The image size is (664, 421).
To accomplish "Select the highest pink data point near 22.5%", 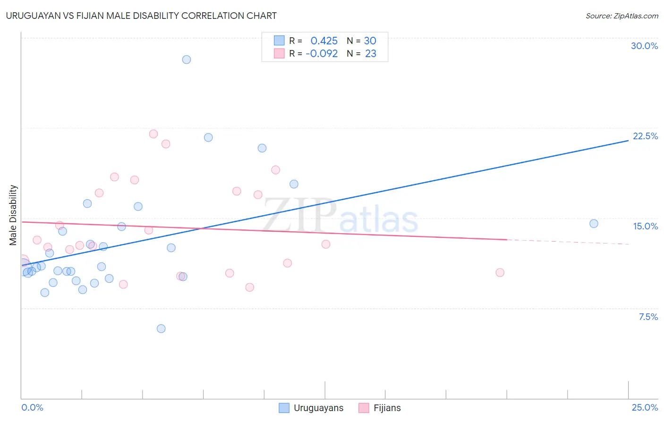I will coord(153,134).
